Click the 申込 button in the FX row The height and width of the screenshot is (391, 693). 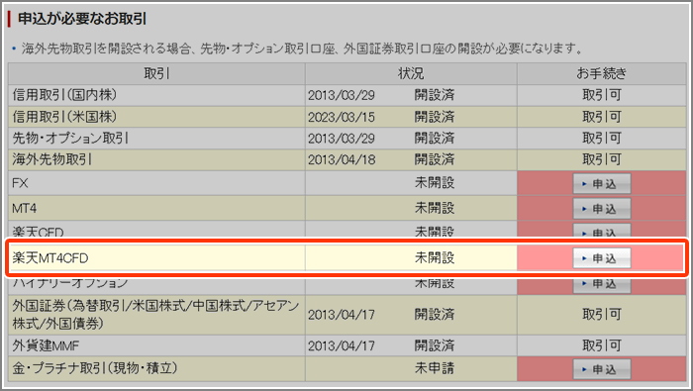[x=602, y=184]
